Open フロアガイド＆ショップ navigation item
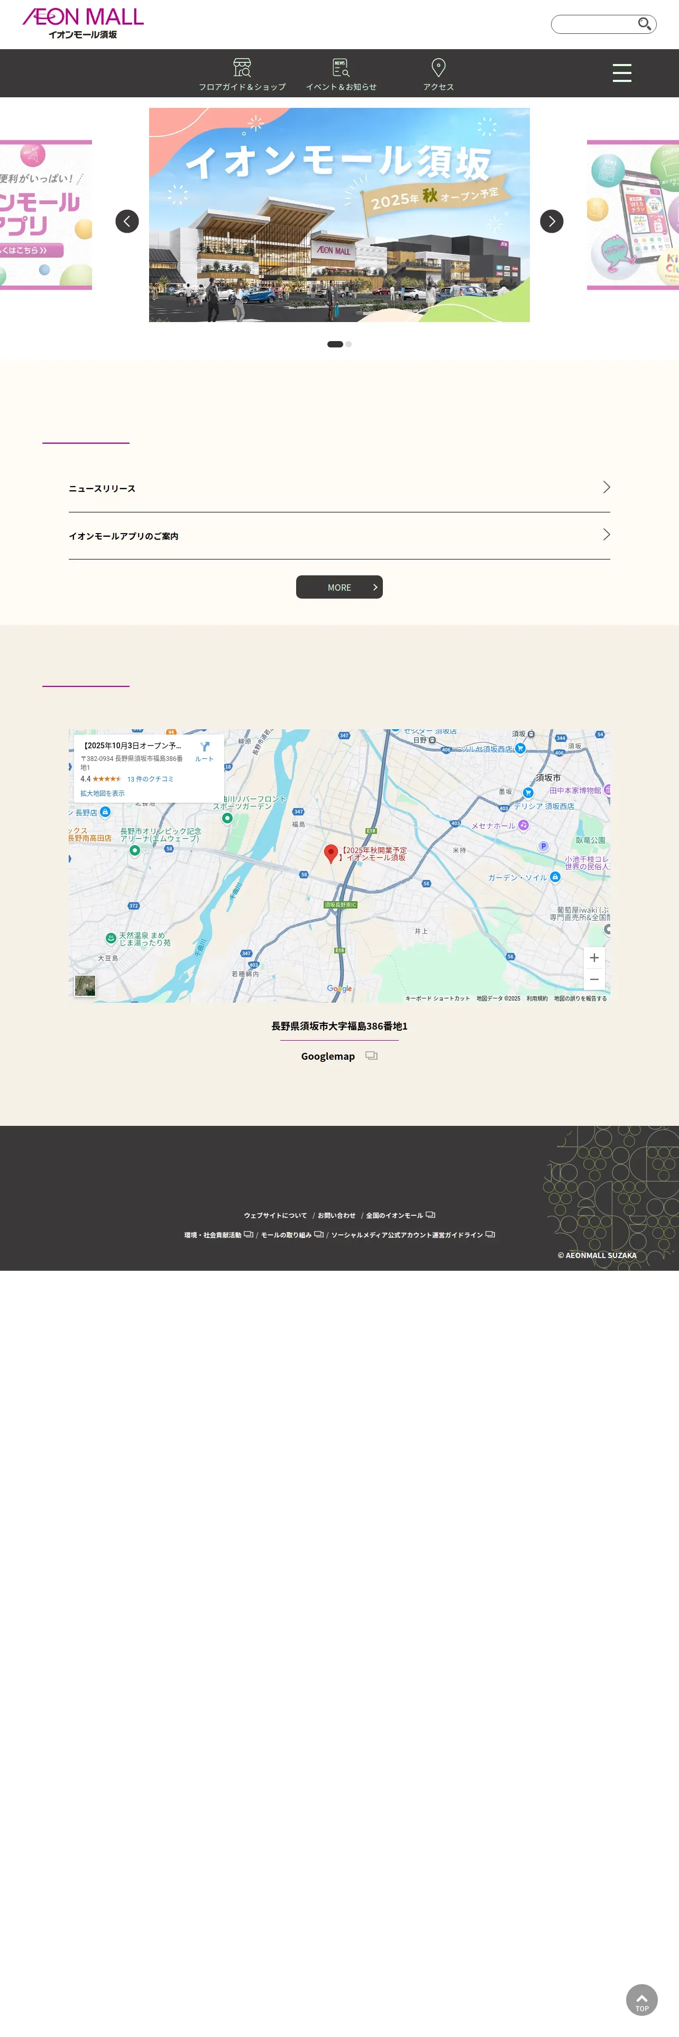679x2037 pixels. 242,75
